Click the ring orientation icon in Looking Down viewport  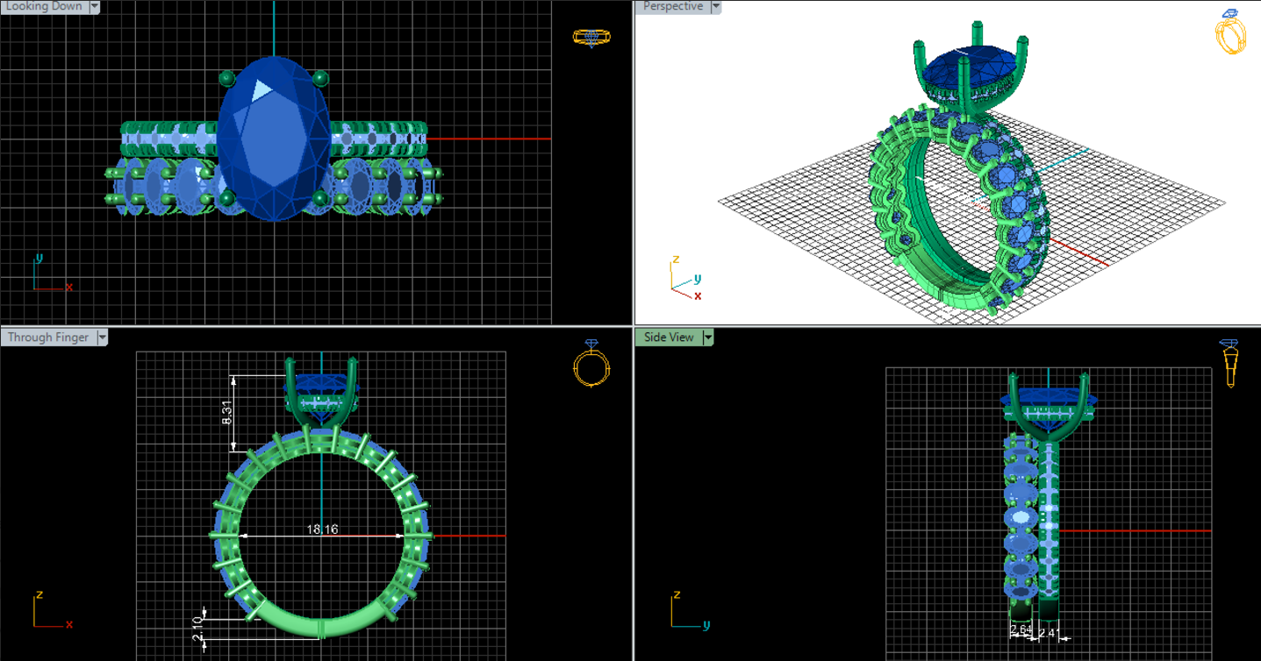tap(591, 37)
